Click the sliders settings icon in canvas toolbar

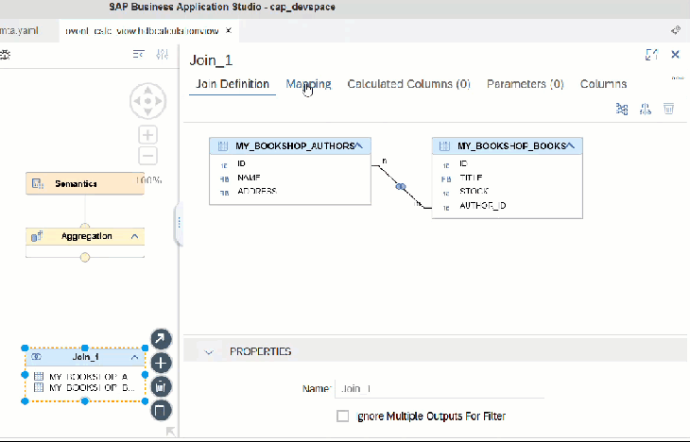163,55
